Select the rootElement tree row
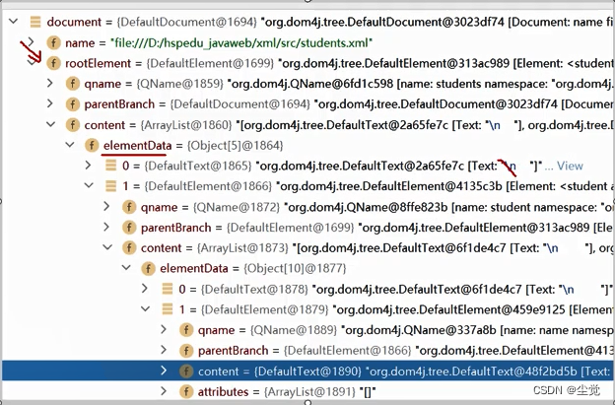Screen dimensions: 615x405 (x=308, y=63)
